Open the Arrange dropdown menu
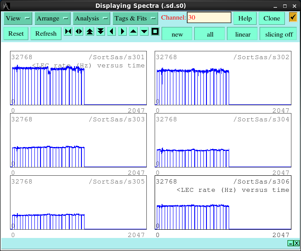The image size is (301, 251). click(x=52, y=18)
